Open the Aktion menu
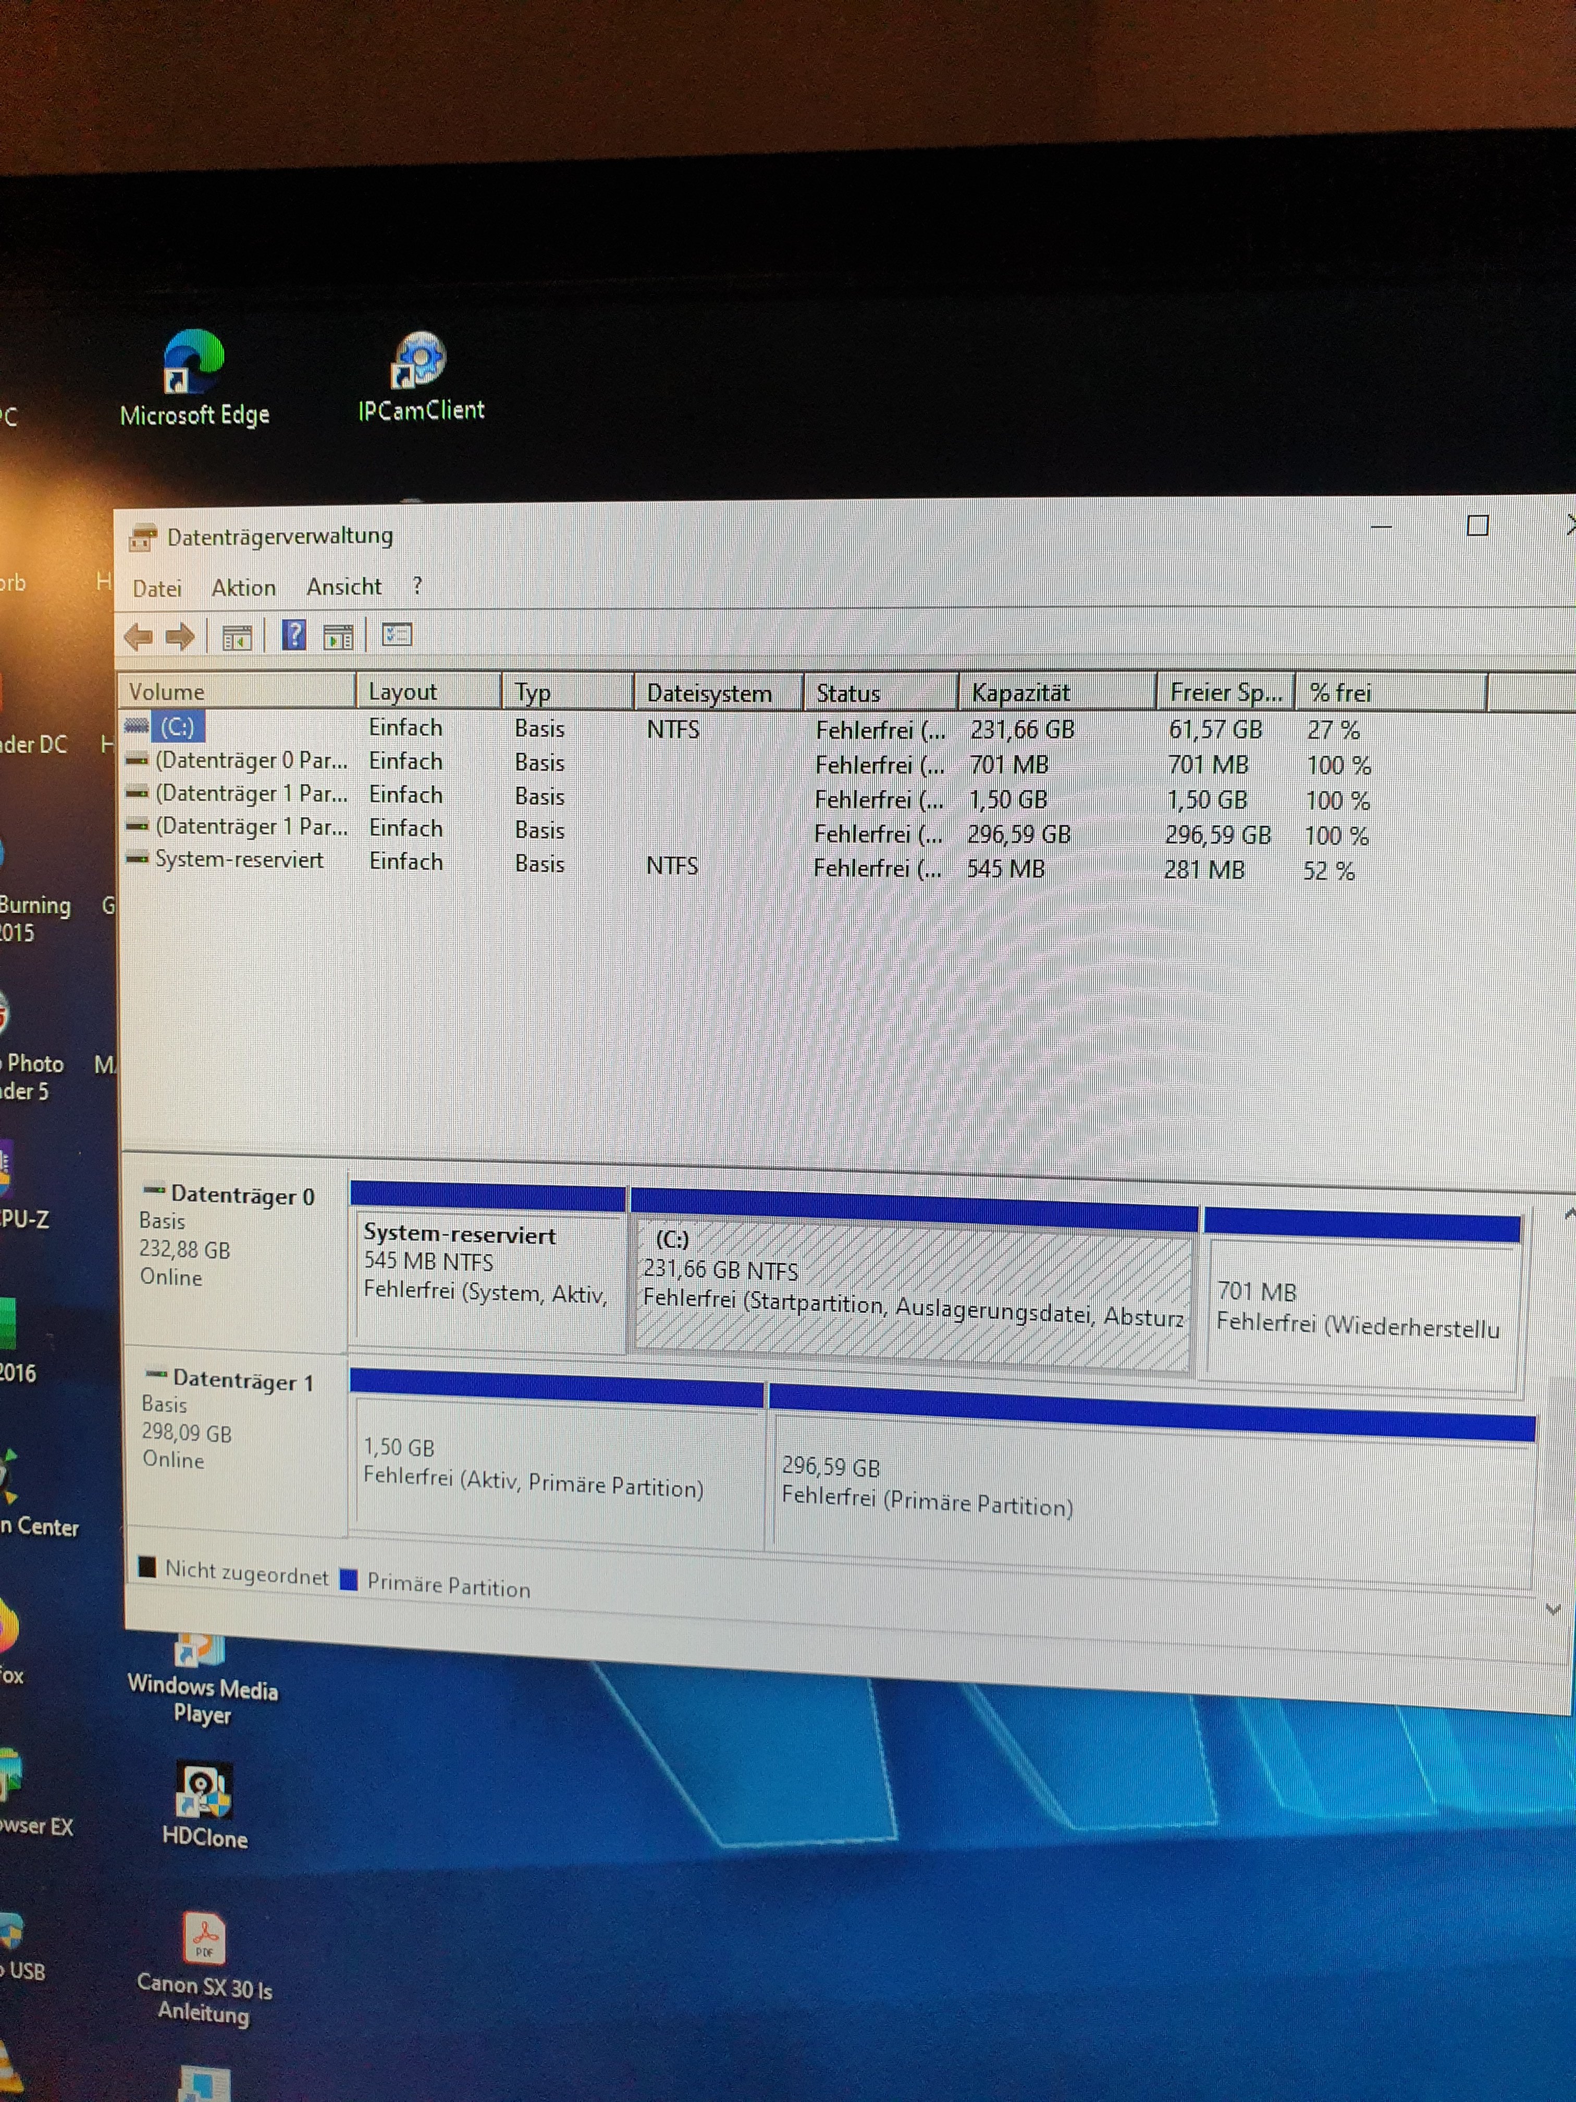 (x=243, y=588)
